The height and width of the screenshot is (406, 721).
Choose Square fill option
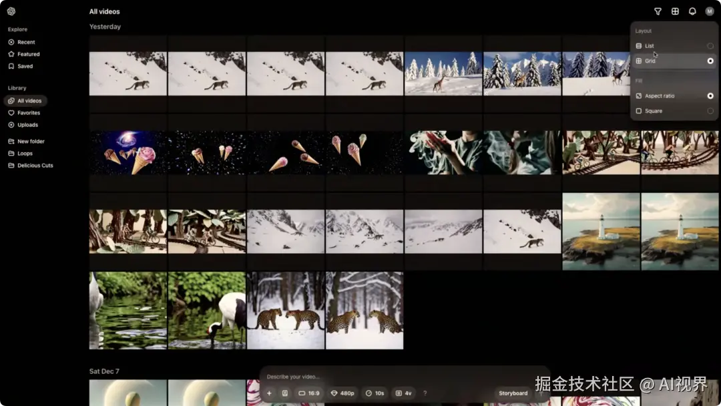674,111
